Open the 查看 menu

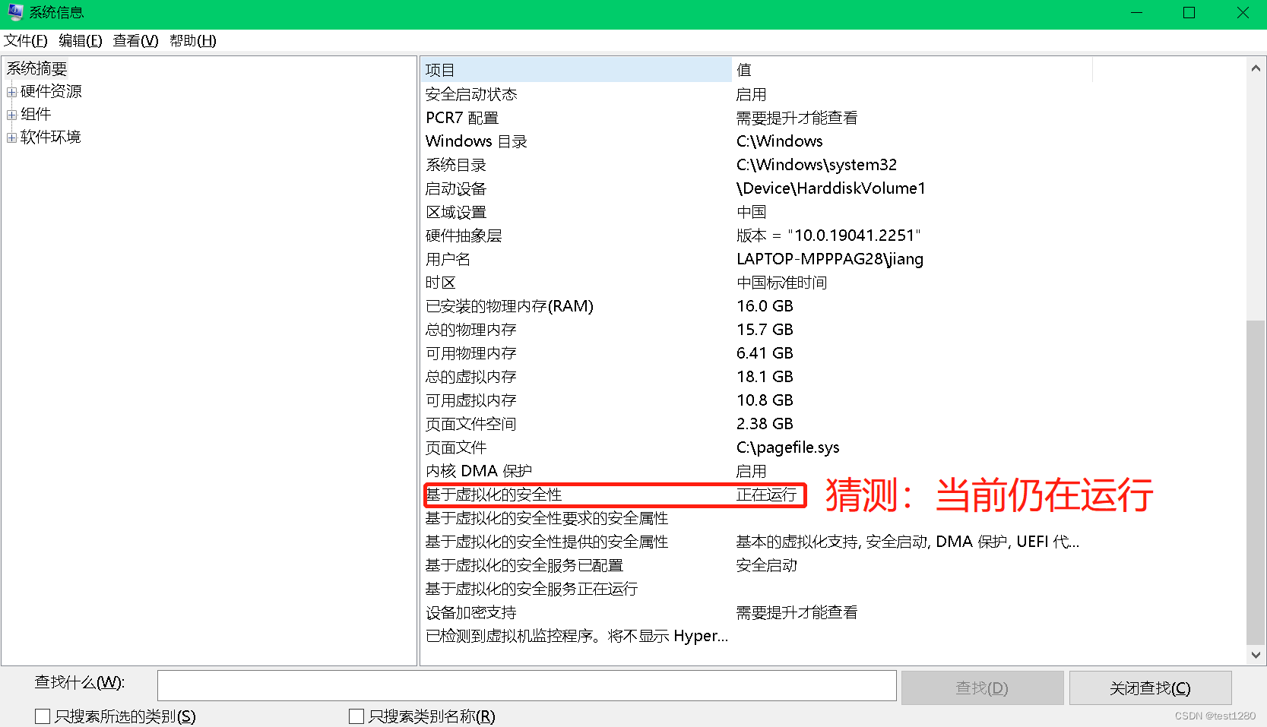(135, 40)
